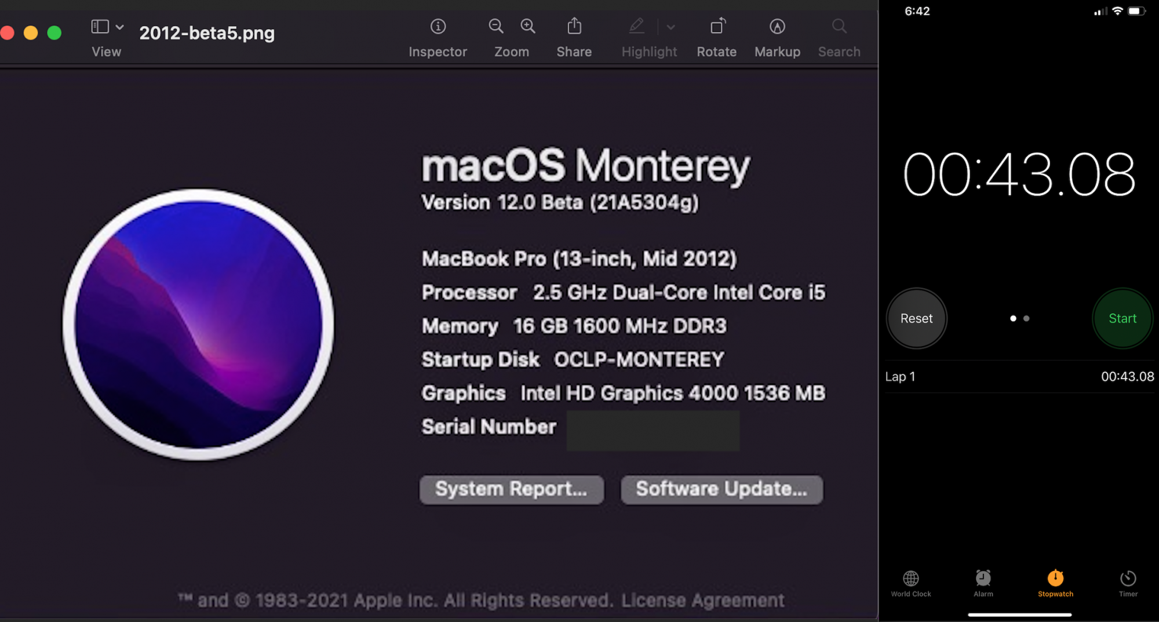Open the Alarm tab
Viewport: 1159px width, 622px height.
tap(983, 584)
